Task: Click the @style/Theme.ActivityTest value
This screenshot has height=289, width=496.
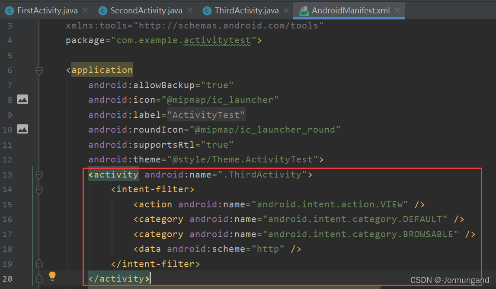Action: point(242,159)
